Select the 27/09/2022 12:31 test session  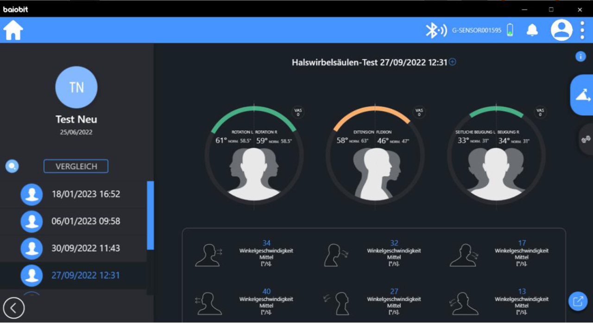pyautogui.click(x=86, y=275)
